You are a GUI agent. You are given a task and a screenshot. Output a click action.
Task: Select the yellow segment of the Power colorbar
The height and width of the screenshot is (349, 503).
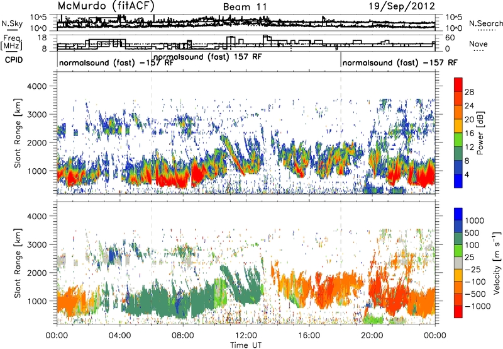click(458, 125)
